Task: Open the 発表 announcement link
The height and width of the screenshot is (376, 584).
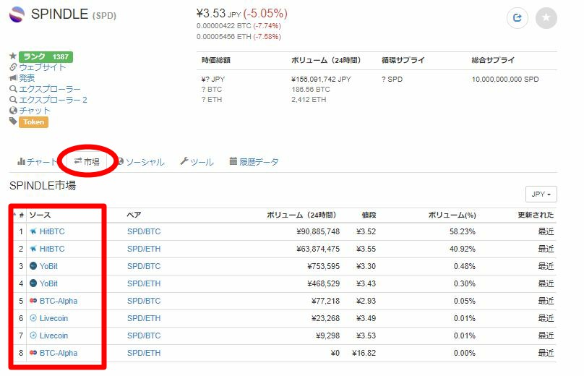Action: (x=27, y=78)
